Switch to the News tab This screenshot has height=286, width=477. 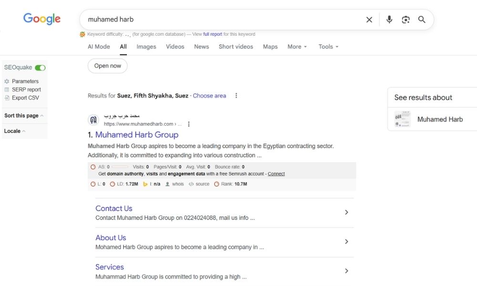(x=201, y=47)
